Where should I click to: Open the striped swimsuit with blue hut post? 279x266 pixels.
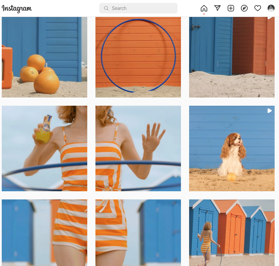(138, 233)
